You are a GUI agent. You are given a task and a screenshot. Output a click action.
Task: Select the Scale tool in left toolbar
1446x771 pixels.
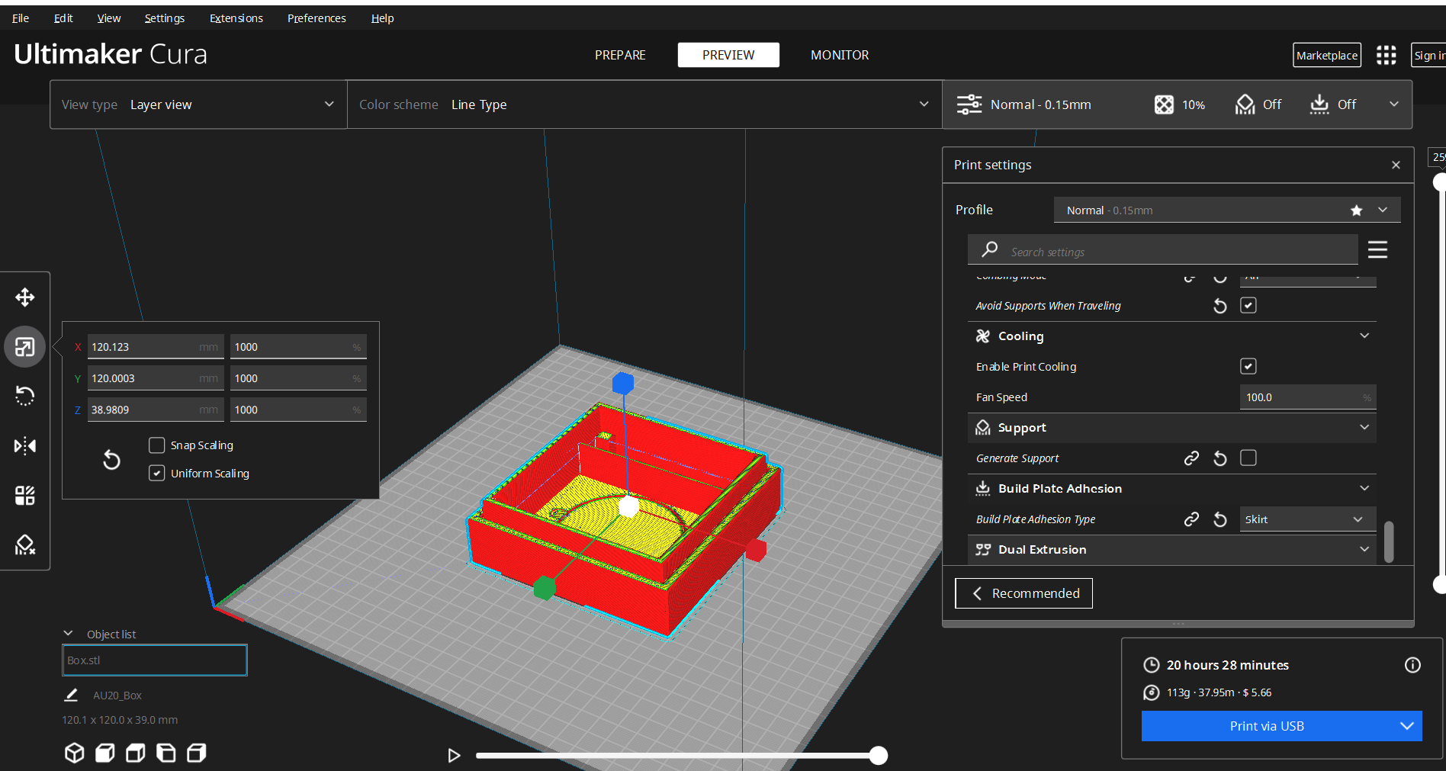pos(25,347)
